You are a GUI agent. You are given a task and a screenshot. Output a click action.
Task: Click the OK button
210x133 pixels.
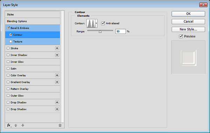click(x=188, y=14)
